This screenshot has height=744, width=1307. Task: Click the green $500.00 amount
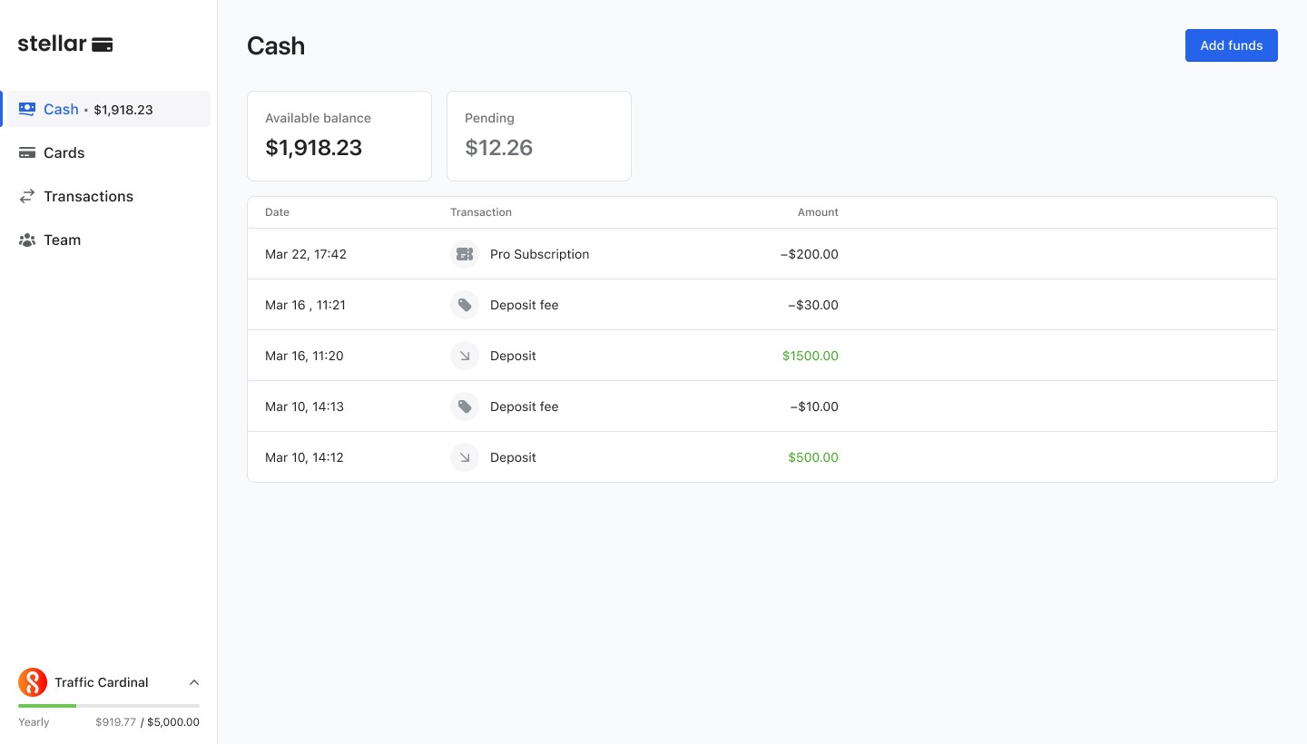813,457
